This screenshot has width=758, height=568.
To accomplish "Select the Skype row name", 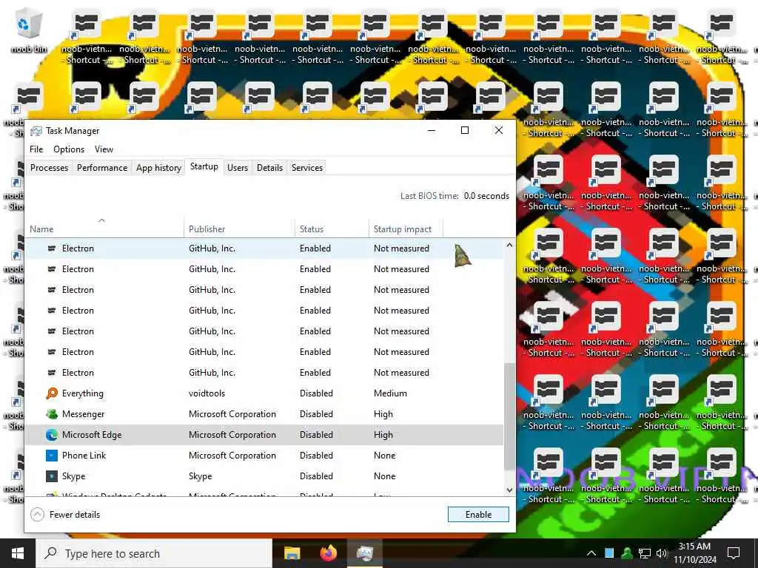I will tap(73, 476).
